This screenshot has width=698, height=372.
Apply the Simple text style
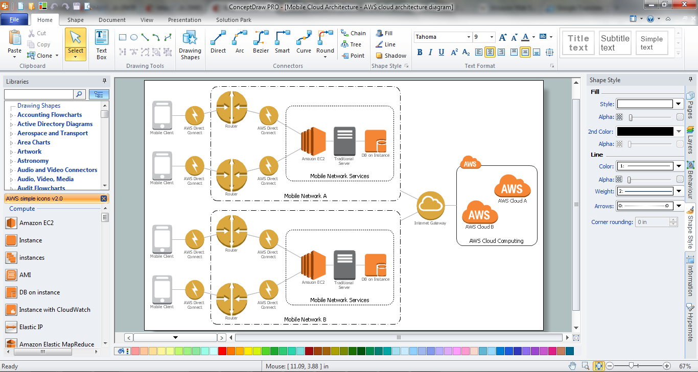click(652, 43)
